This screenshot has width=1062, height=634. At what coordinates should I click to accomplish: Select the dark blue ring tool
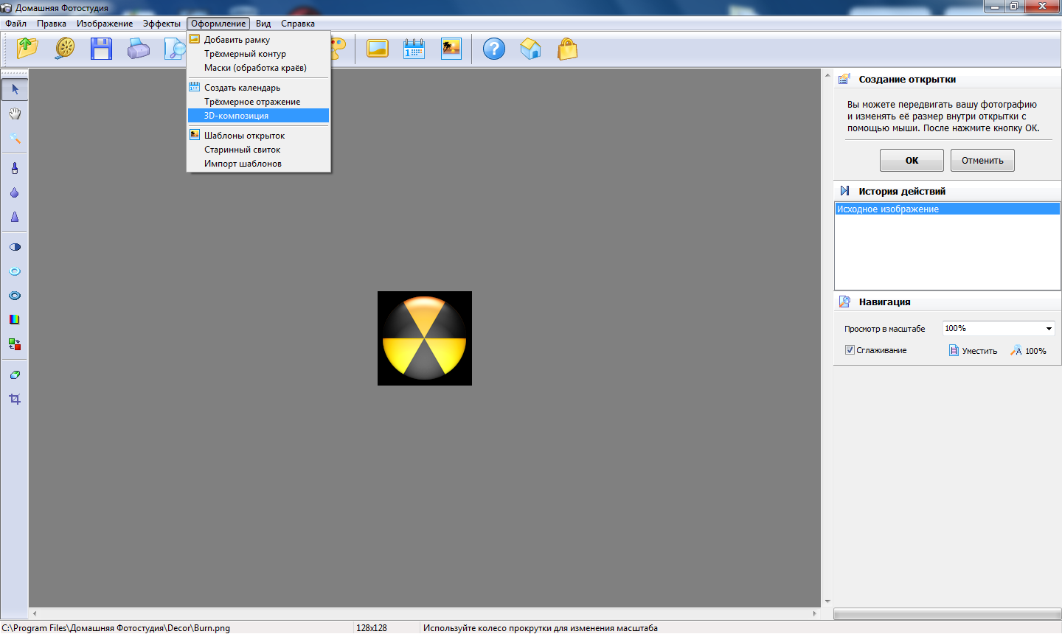coord(15,296)
